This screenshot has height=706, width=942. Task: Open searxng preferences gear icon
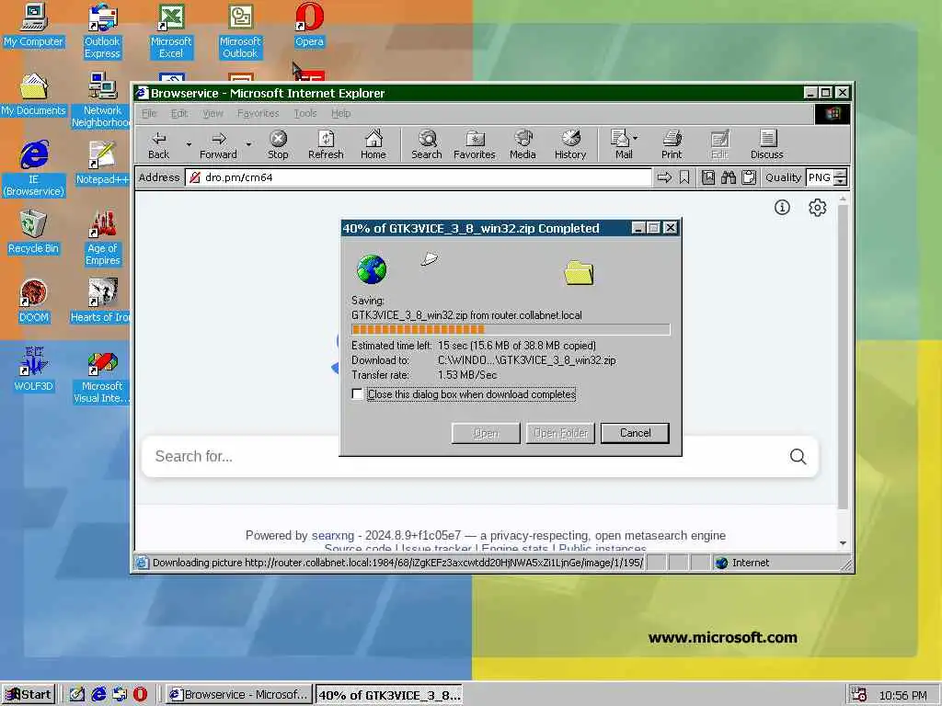pos(817,208)
